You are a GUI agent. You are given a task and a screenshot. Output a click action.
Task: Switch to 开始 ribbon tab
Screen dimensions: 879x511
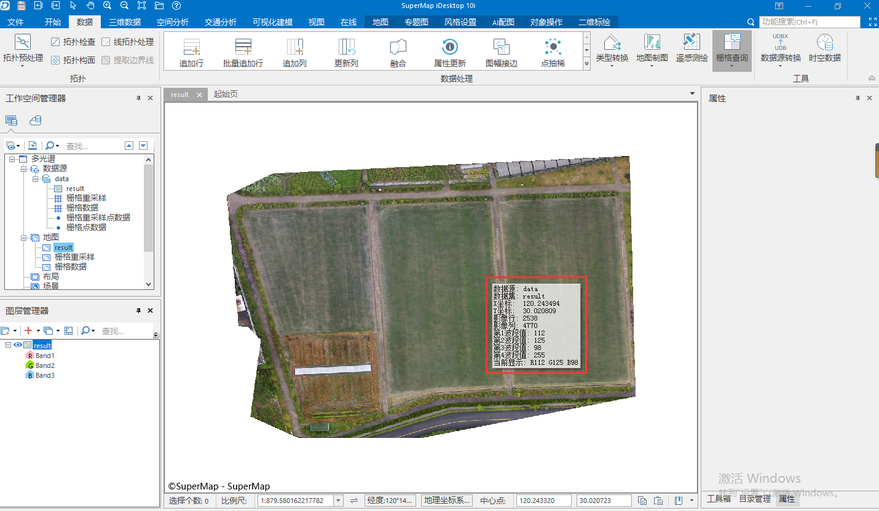[53, 22]
